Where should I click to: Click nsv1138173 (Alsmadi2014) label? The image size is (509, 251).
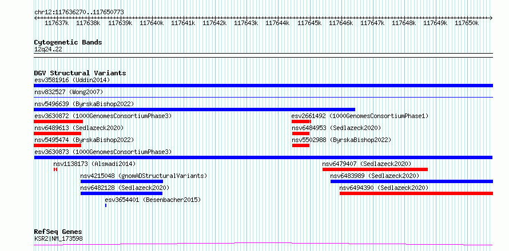tap(94, 164)
